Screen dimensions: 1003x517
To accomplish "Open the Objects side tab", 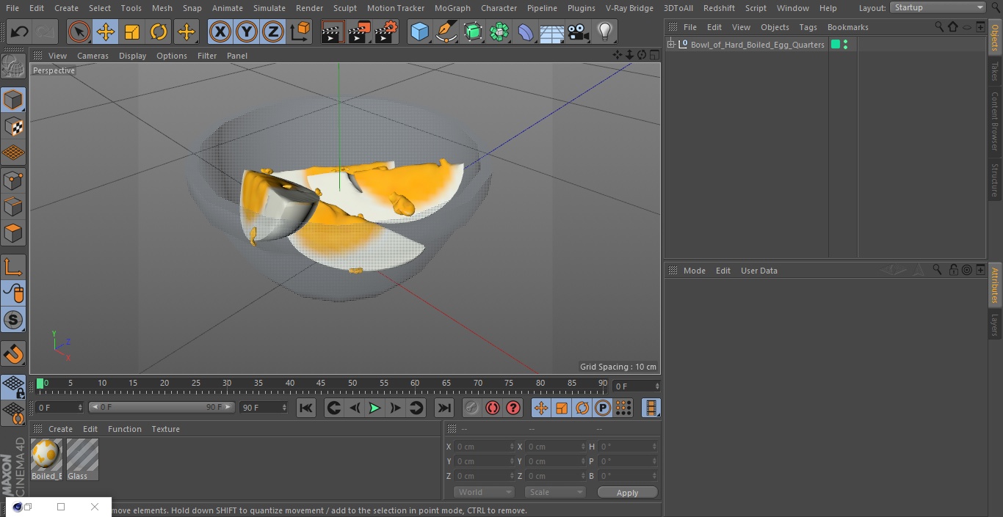I will (x=995, y=37).
